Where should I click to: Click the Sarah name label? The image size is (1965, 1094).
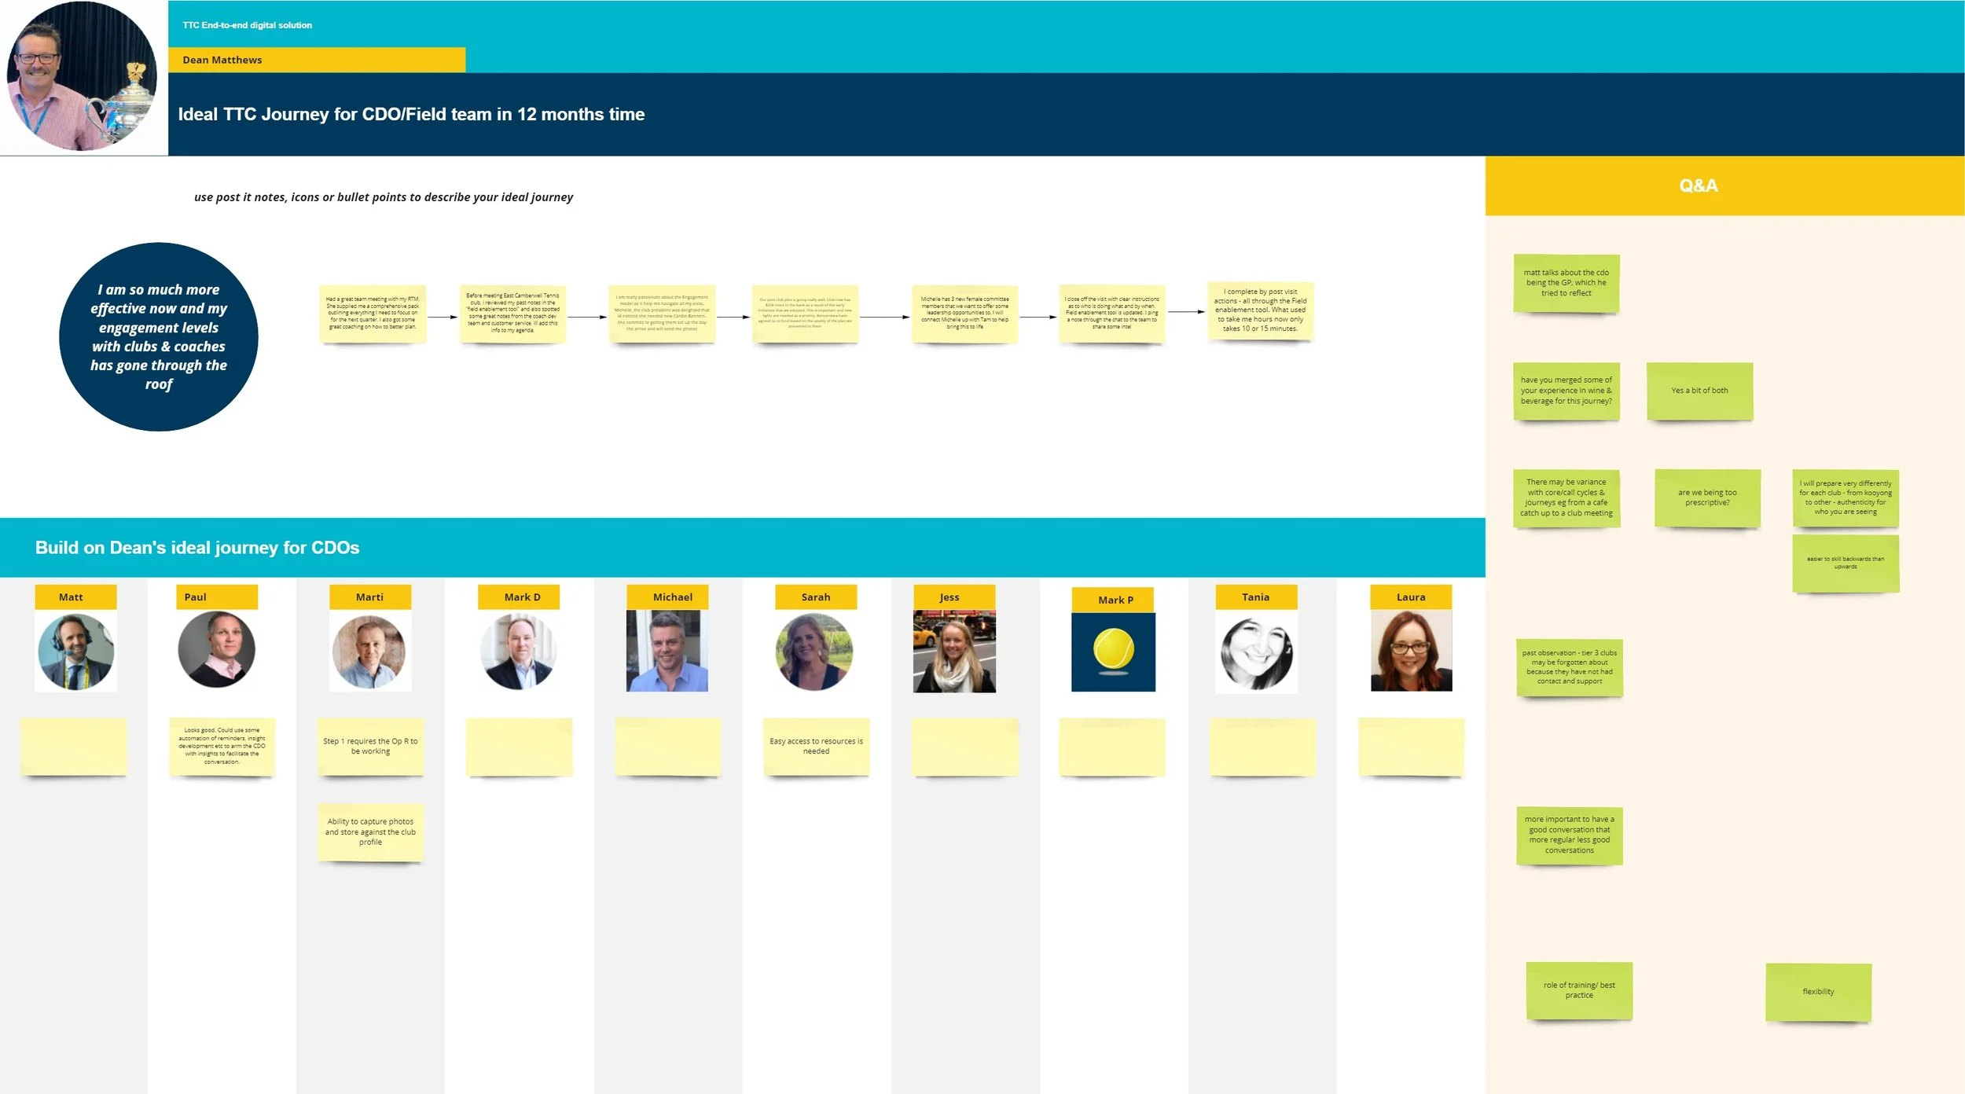(x=815, y=597)
